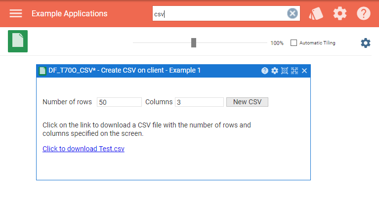Open the CSV window's settings gear
Screen dimensions: 379x207
pos(275,71)
